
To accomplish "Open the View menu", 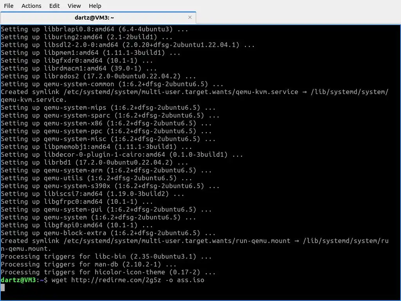I will point(74,5).
